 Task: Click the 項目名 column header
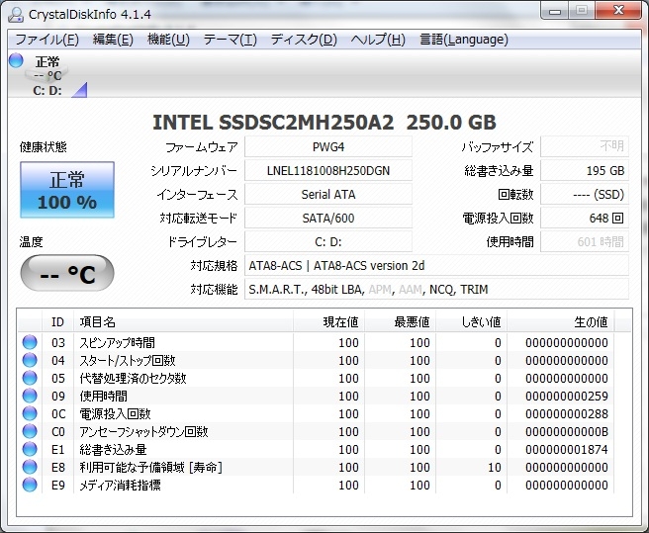[97, 321]
